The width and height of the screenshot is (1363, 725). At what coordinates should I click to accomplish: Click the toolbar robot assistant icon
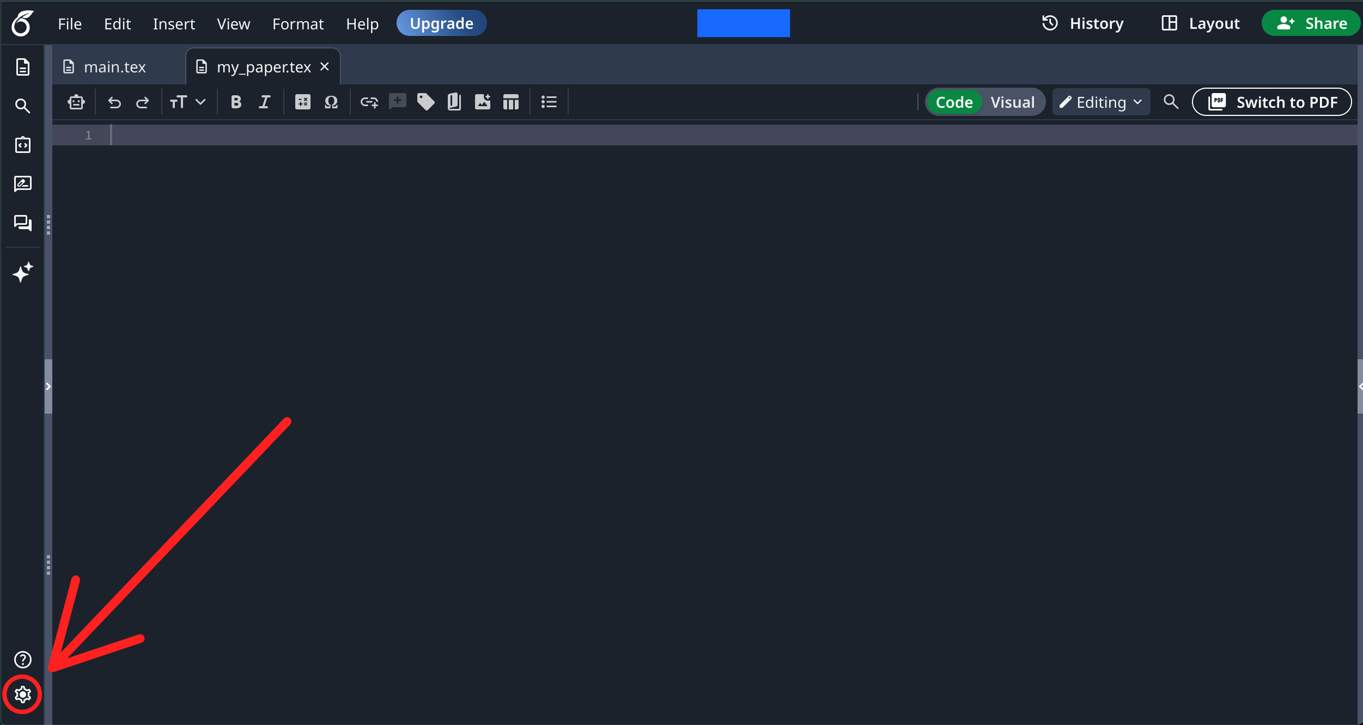point(76,102)
